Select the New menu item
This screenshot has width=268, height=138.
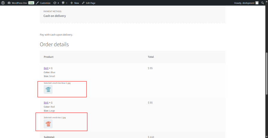(77, 3)
